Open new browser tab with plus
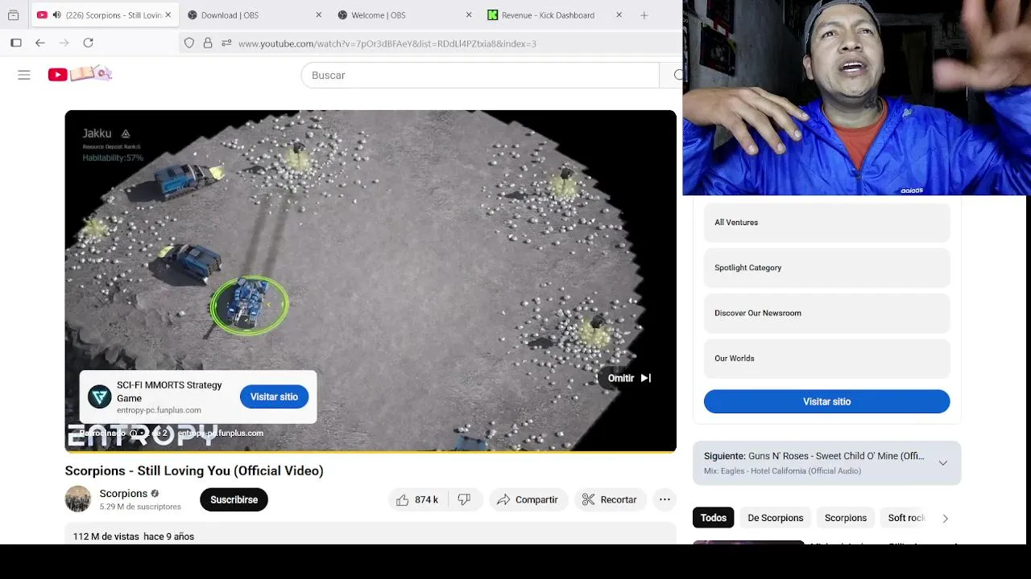1031x579 pixels. [x=644, y=14]
